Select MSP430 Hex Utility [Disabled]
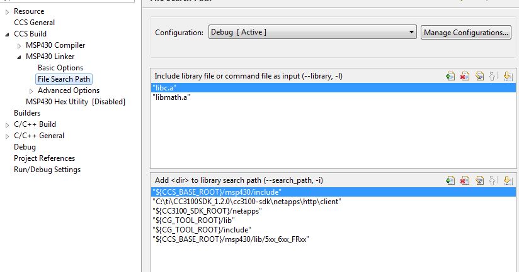The height and width of the screenshot is (272, 519). [x=76, y=102]
